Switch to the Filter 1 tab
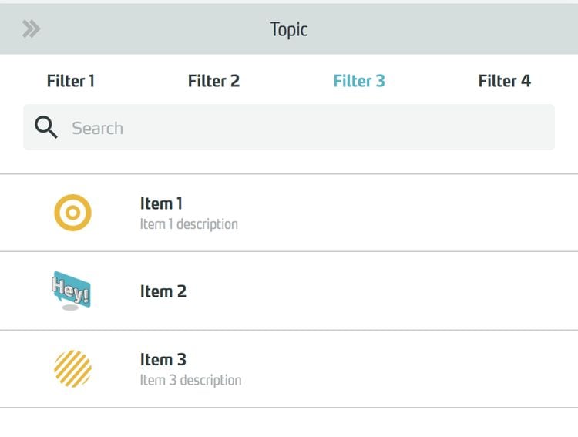 pyautogui.click(x=71, y=81)
